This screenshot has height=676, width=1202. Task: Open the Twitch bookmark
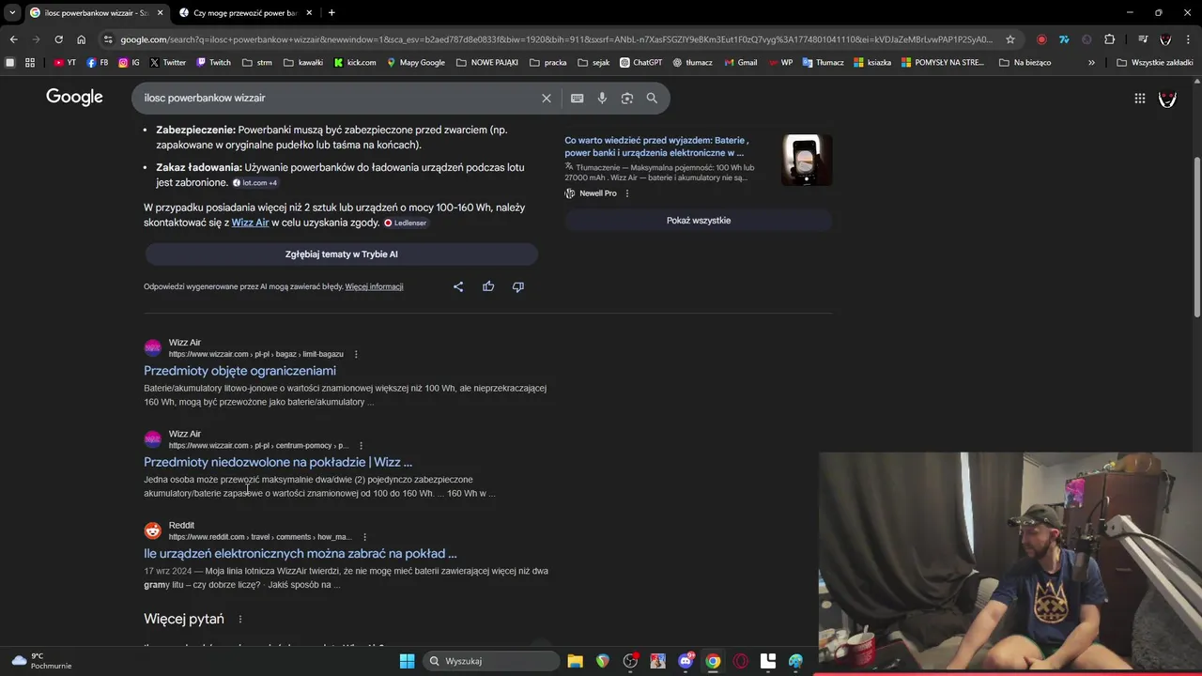213,63
